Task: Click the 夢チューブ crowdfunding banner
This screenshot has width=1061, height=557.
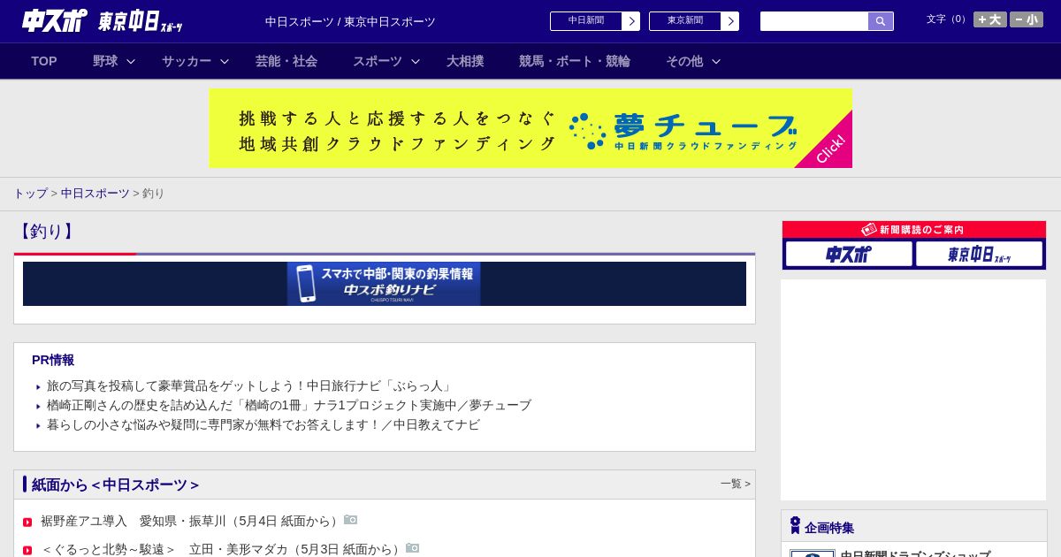Action: pos(530,128)
